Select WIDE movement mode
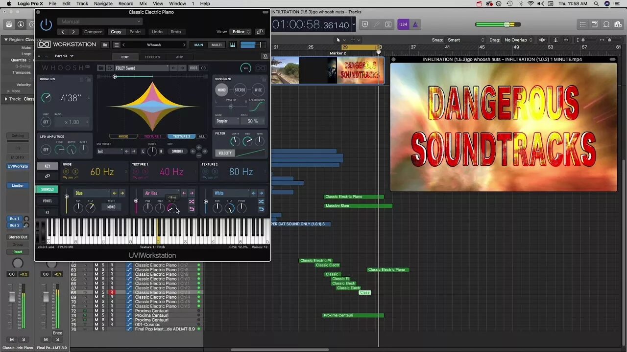The height and width of the screenshot is (352, 627). (258, 90)
